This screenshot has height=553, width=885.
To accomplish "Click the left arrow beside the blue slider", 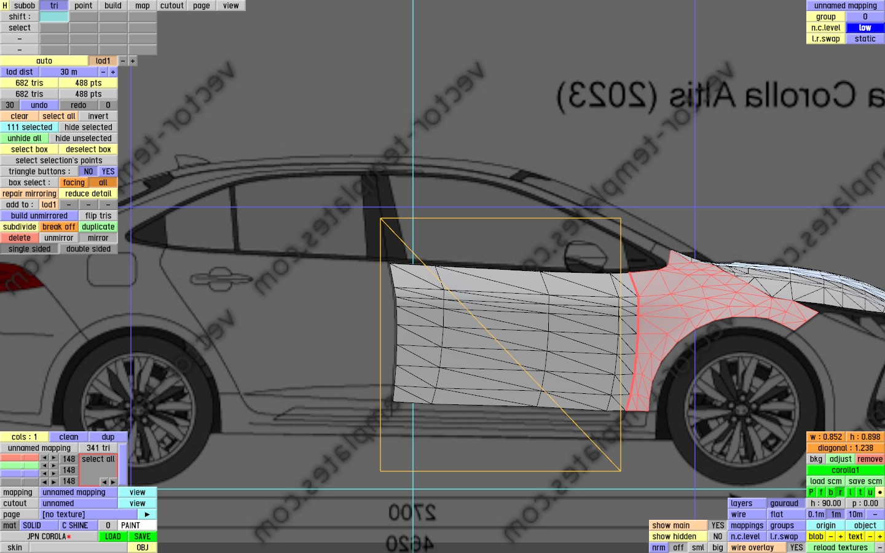I will tap(44, 474).
